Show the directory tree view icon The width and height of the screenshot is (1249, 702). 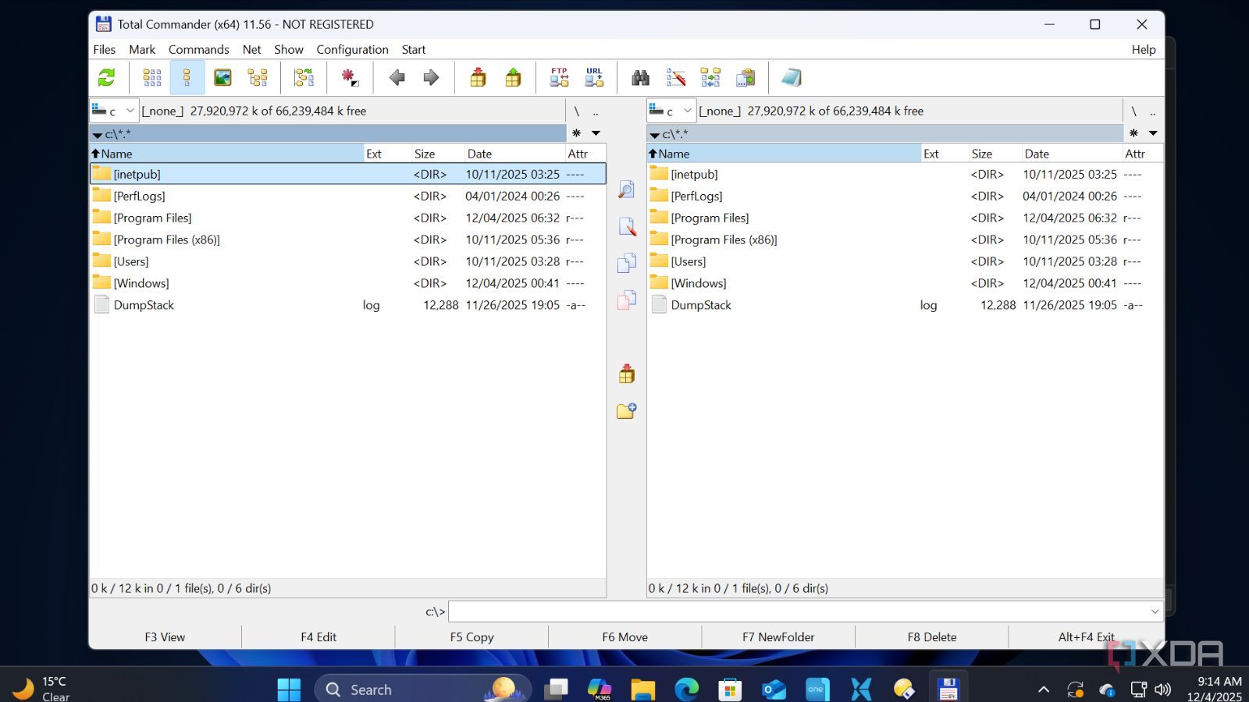point(258,77)
